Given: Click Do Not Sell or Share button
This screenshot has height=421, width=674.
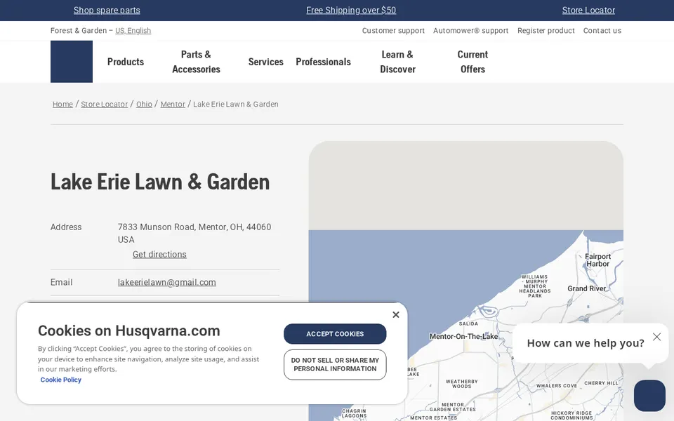Looking at the screenshot, I should (x=335, y=365).
